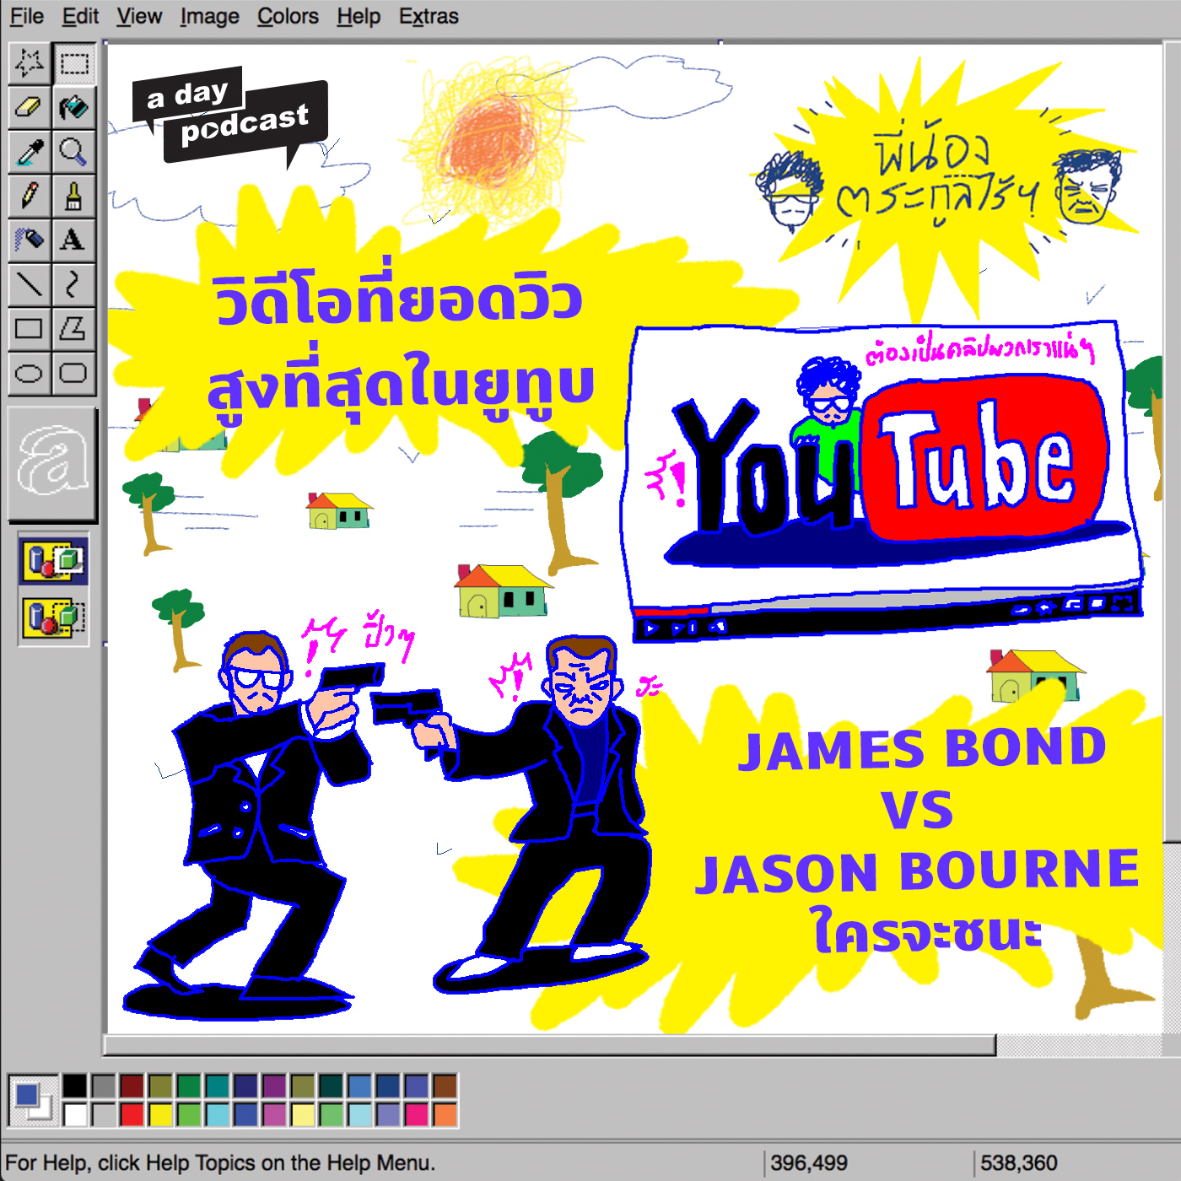Click the '538,360' size readout
The width and height of the screenshot is (1181, 1181).
pyautogui.click(x=1018, y=1163)
